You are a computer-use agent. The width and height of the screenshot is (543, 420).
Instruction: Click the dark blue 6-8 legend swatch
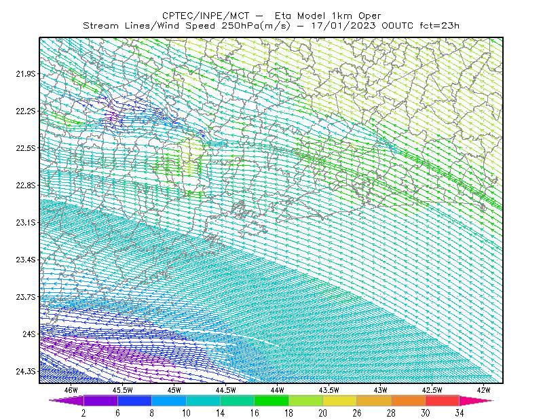tap(134, 401)
